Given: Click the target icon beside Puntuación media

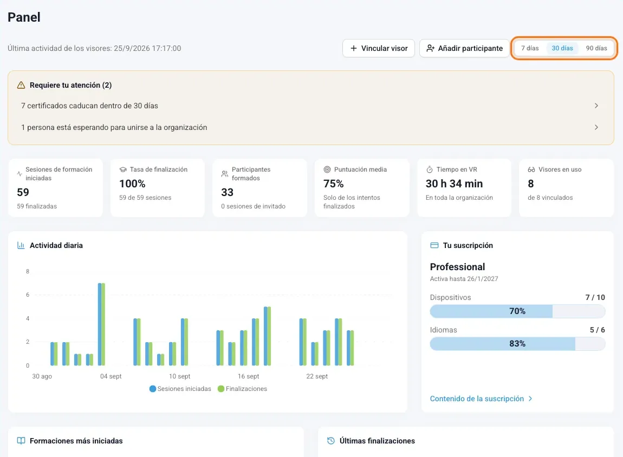Looking at the screenshot, I should (327, 169).
